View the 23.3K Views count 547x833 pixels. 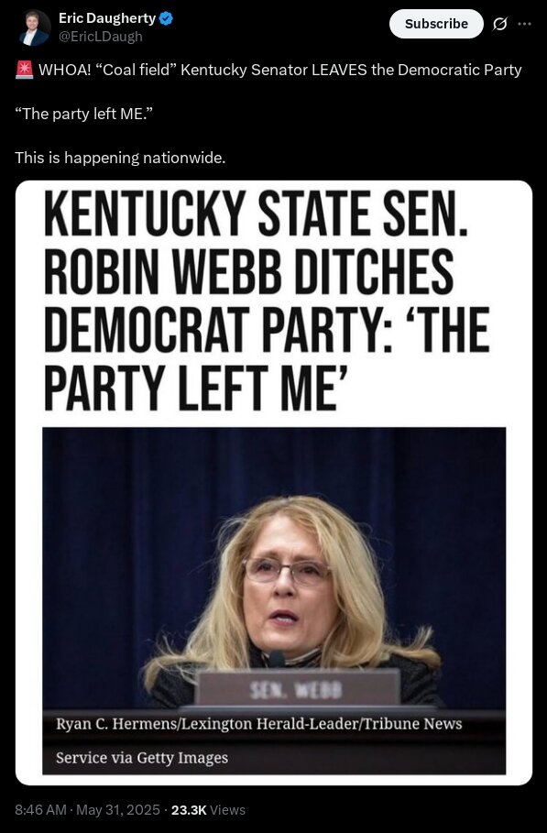(x=208, y=809)
